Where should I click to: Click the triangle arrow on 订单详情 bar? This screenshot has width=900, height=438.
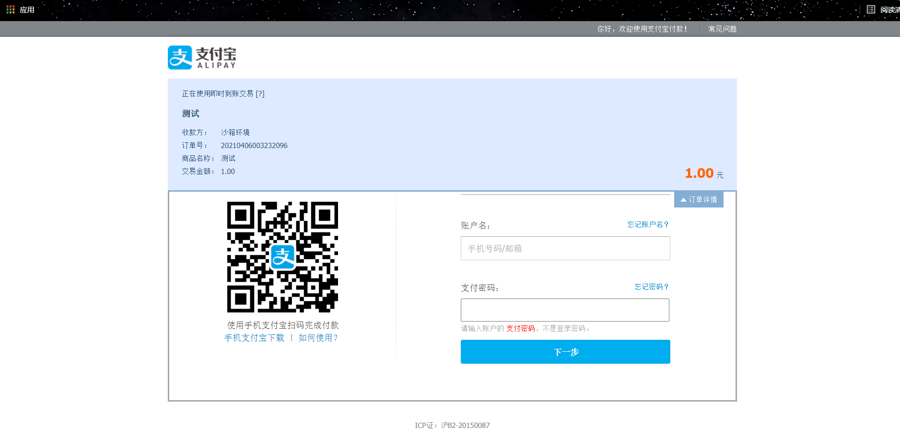pyautogui.click(x=683, y=199)
